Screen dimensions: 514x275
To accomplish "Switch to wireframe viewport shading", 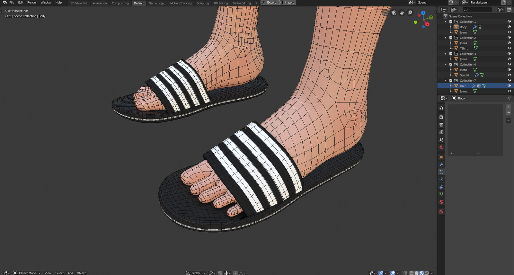I will tap(411, 273).
